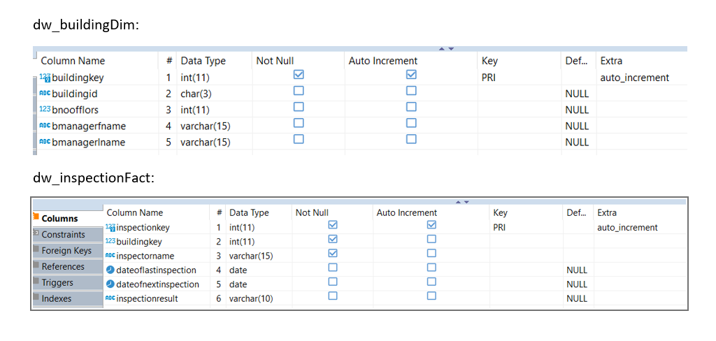Click the dateofnextinspection date icon
Screen dimensions: 716x341
tap(110, 284)
